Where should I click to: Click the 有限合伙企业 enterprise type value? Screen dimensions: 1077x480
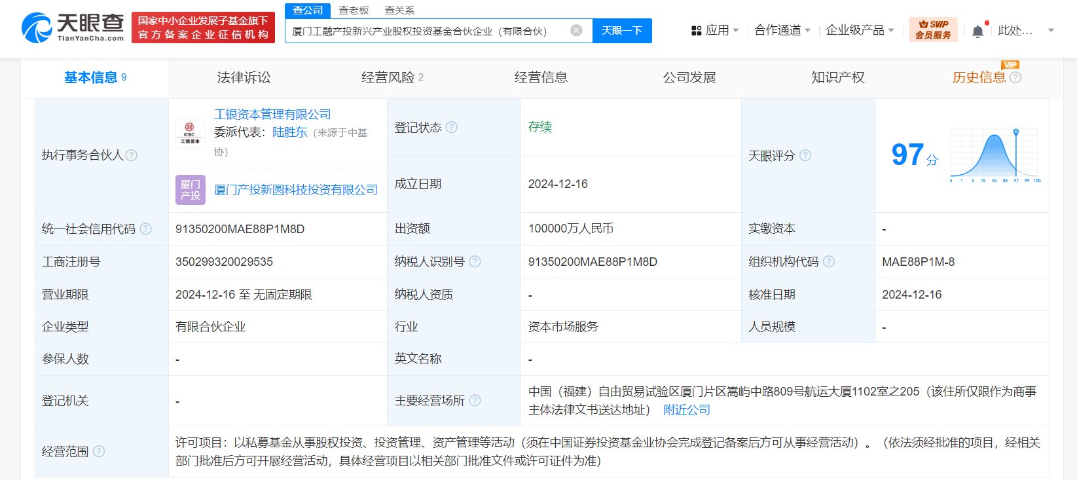pos(211,327)
